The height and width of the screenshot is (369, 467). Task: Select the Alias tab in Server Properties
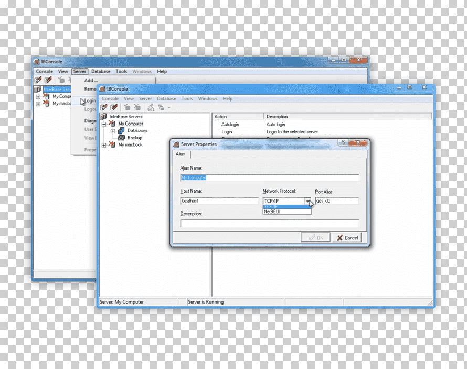pos(180,154)
